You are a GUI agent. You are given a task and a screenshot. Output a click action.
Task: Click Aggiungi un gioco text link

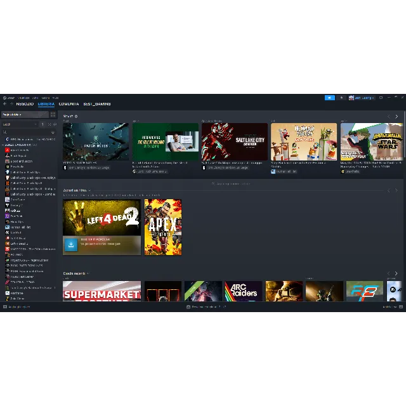[19, 307]
